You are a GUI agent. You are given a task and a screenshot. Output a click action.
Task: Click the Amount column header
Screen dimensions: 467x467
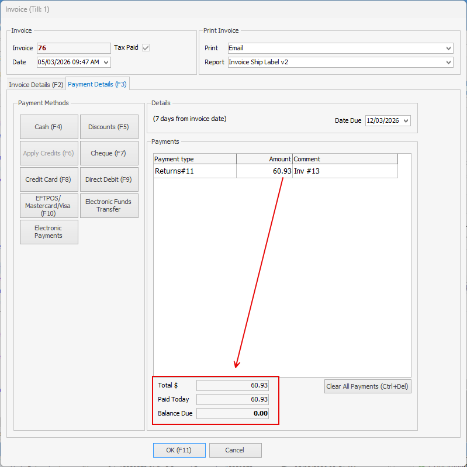pyautogui.click(x=264, y=159)
